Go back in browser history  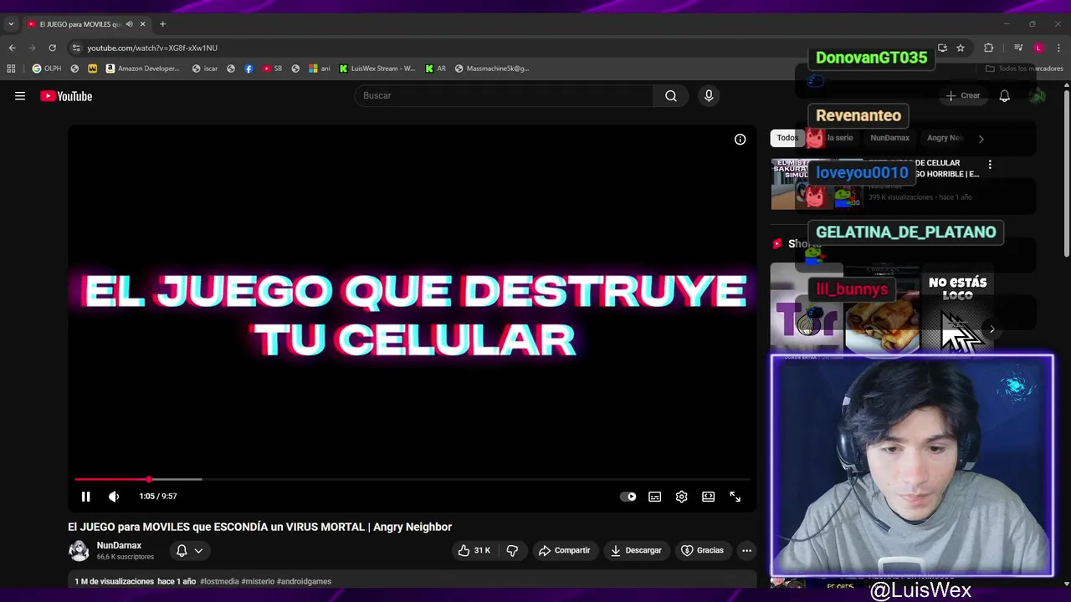[12, 48]
